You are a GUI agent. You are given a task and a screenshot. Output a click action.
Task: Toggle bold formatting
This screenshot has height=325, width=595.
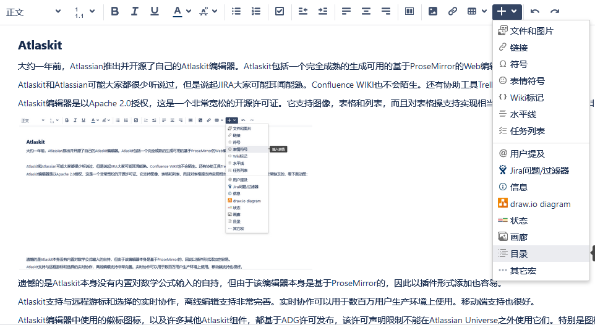tap(114, 11)
